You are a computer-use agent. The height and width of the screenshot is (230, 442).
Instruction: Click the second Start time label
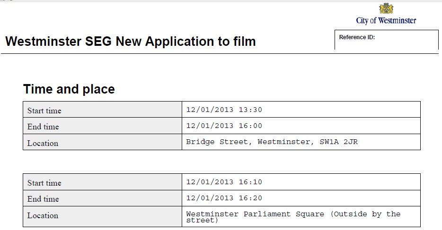click(x=44, y=183)
